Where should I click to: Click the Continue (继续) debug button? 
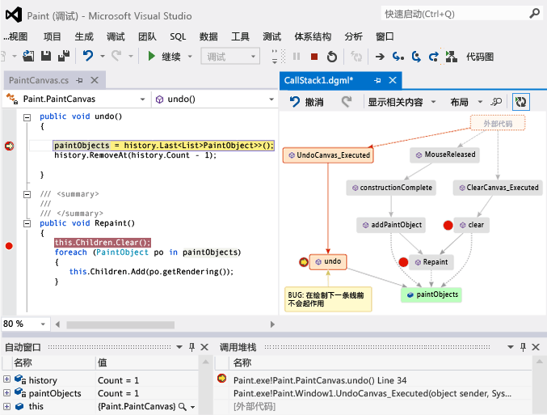164,57
